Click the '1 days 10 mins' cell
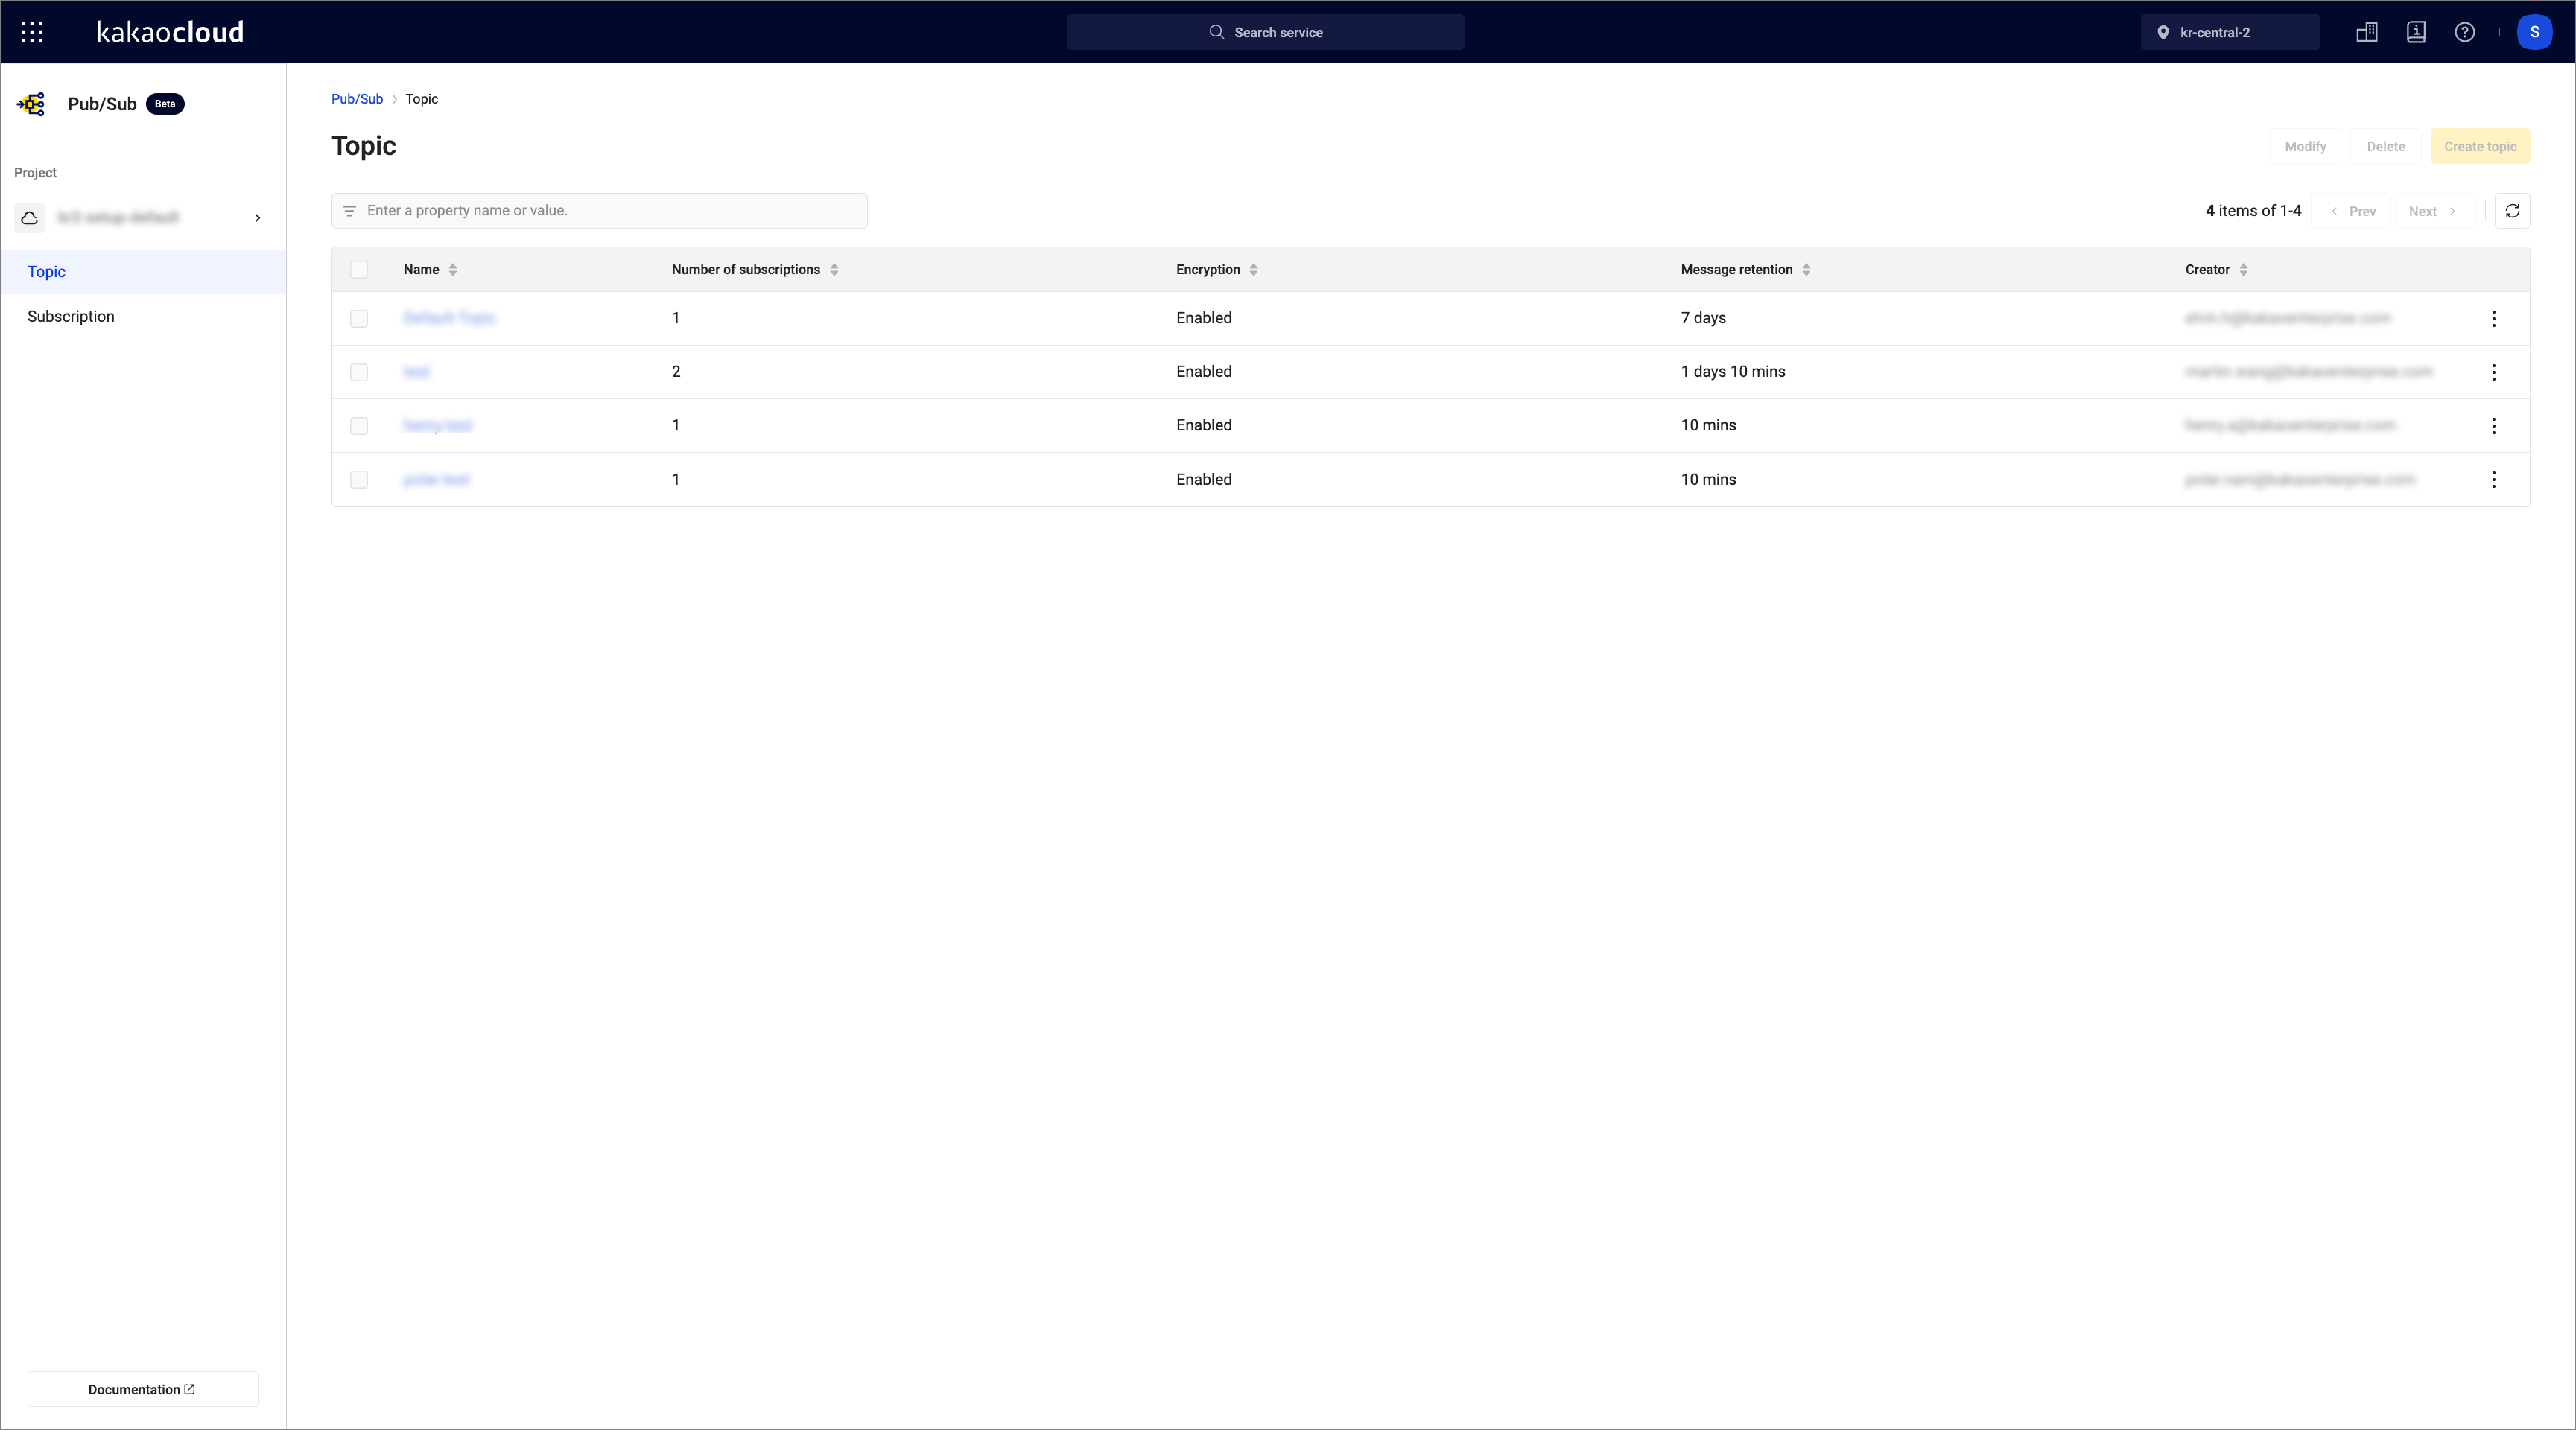Viewport: 2576px width, 1430px height. (x=1733, y=372)
